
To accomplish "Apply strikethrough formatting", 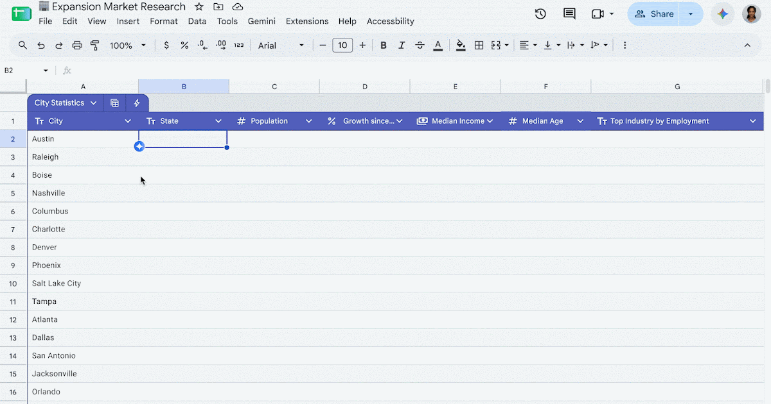I will click(420, 46).
